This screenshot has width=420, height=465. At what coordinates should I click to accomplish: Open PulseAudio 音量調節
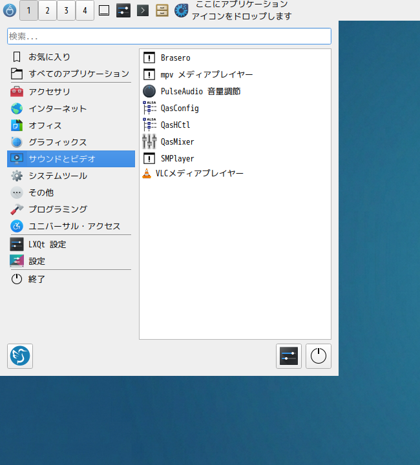(235, 91)
